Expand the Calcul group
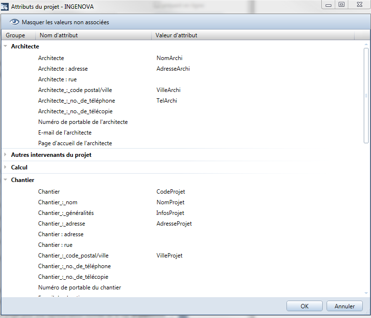 pyautogui.click(x=5, y=167)
